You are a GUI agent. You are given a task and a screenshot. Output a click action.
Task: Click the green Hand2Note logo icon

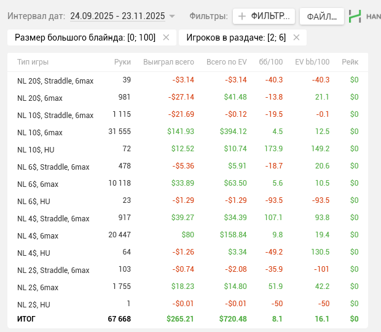pos(355,16)
